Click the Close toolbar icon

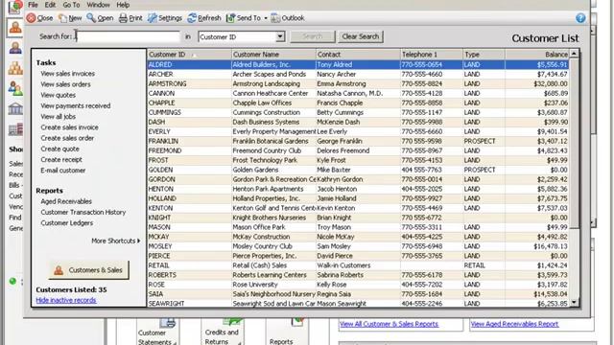tap(32, 18)
